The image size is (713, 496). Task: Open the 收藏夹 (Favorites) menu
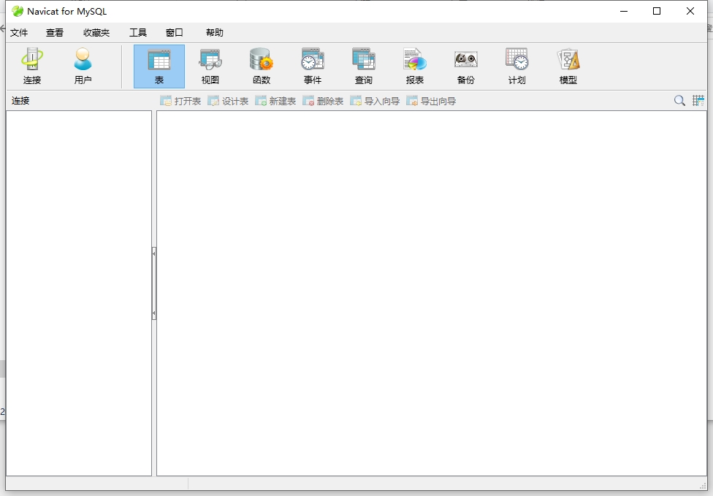(96, 33)
